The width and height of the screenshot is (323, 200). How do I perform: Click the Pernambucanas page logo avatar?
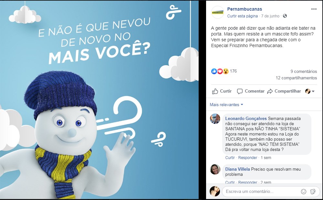click(217, 12)
